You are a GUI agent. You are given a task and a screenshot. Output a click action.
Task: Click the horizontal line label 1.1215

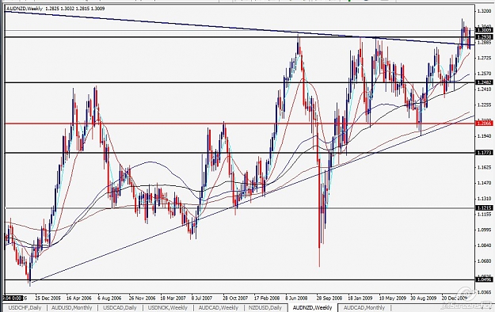484,207
